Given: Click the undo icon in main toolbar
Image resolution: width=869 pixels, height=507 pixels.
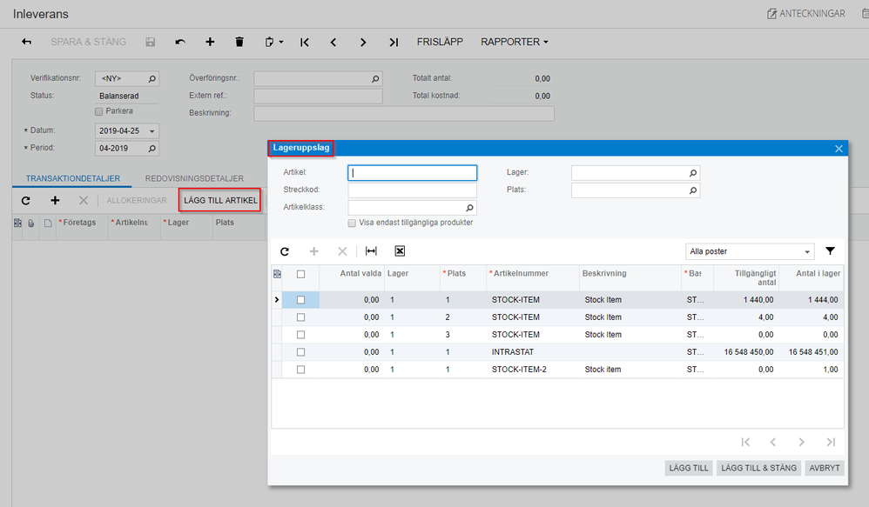Looking at the screenshot, I should point(180,42).
